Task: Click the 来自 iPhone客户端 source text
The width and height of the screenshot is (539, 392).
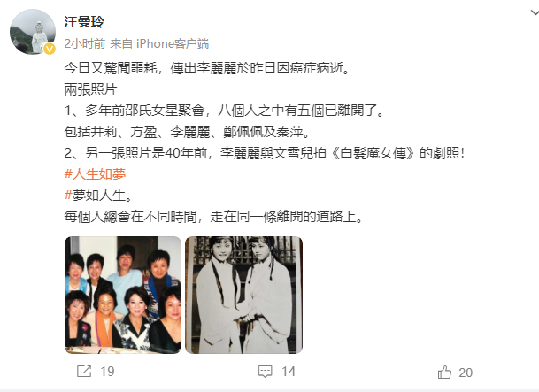Action: [159, 43]
